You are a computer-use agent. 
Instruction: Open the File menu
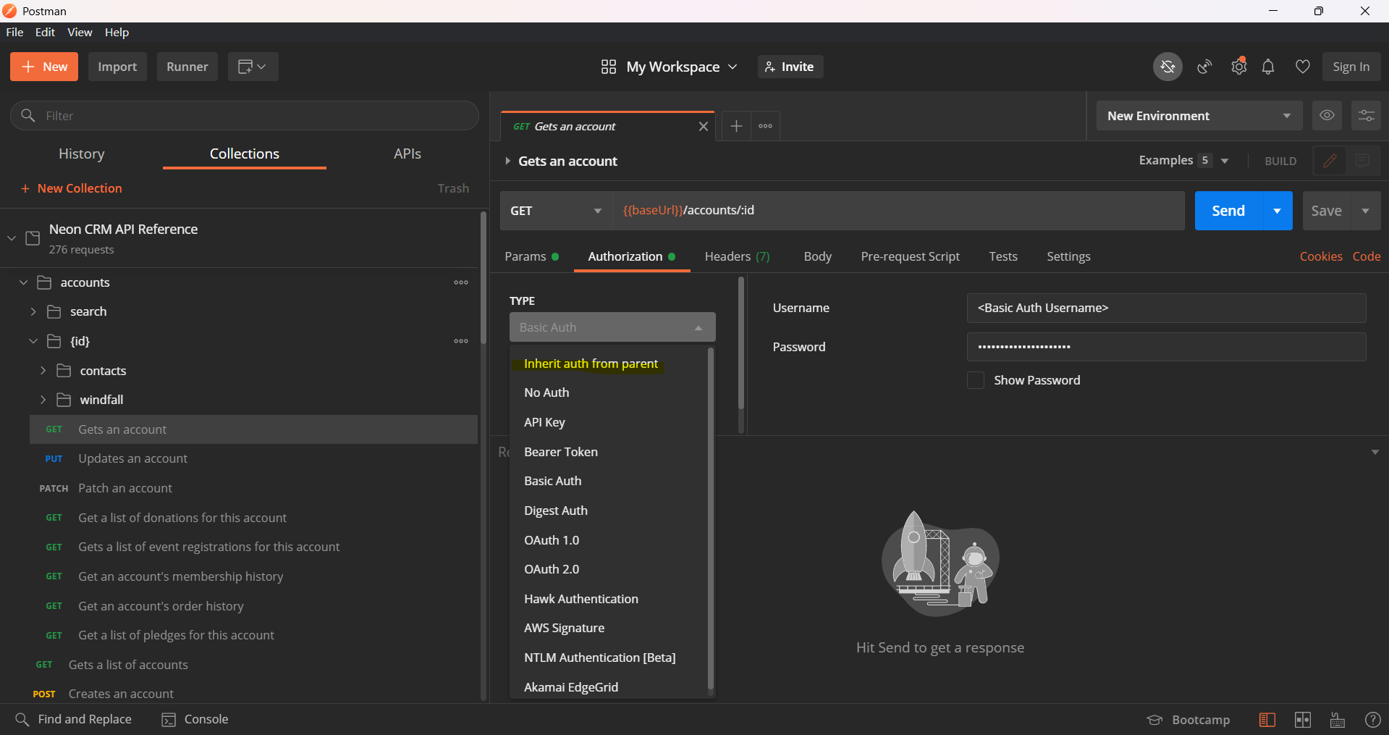click(14, 32)
